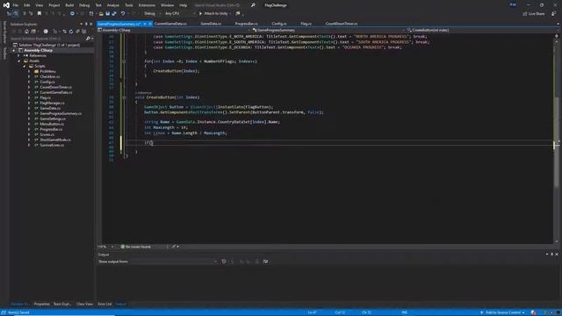Screen dimensions: 562x316
Task: Expand the PickMenu folder
Action: tap(29, 71)
